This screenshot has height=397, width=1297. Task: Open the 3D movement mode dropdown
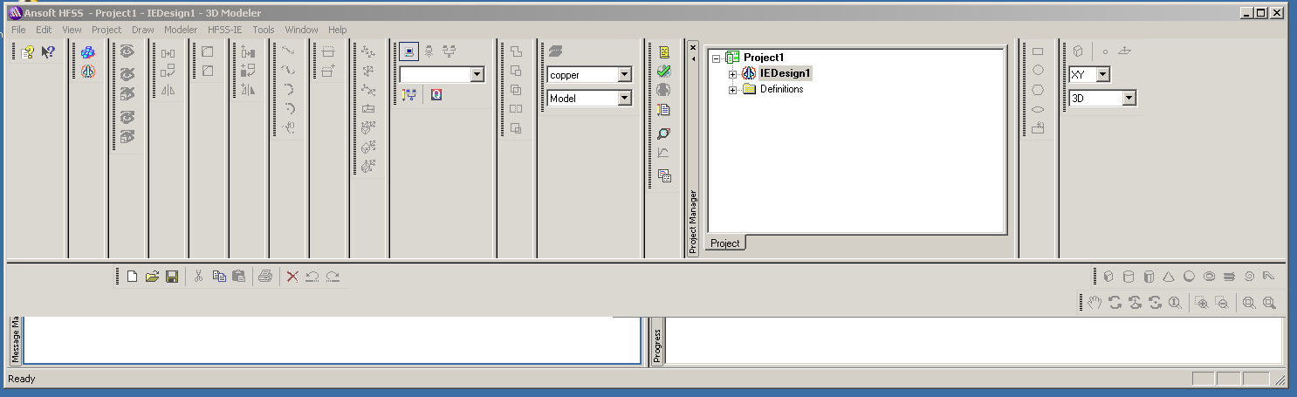1129,99
